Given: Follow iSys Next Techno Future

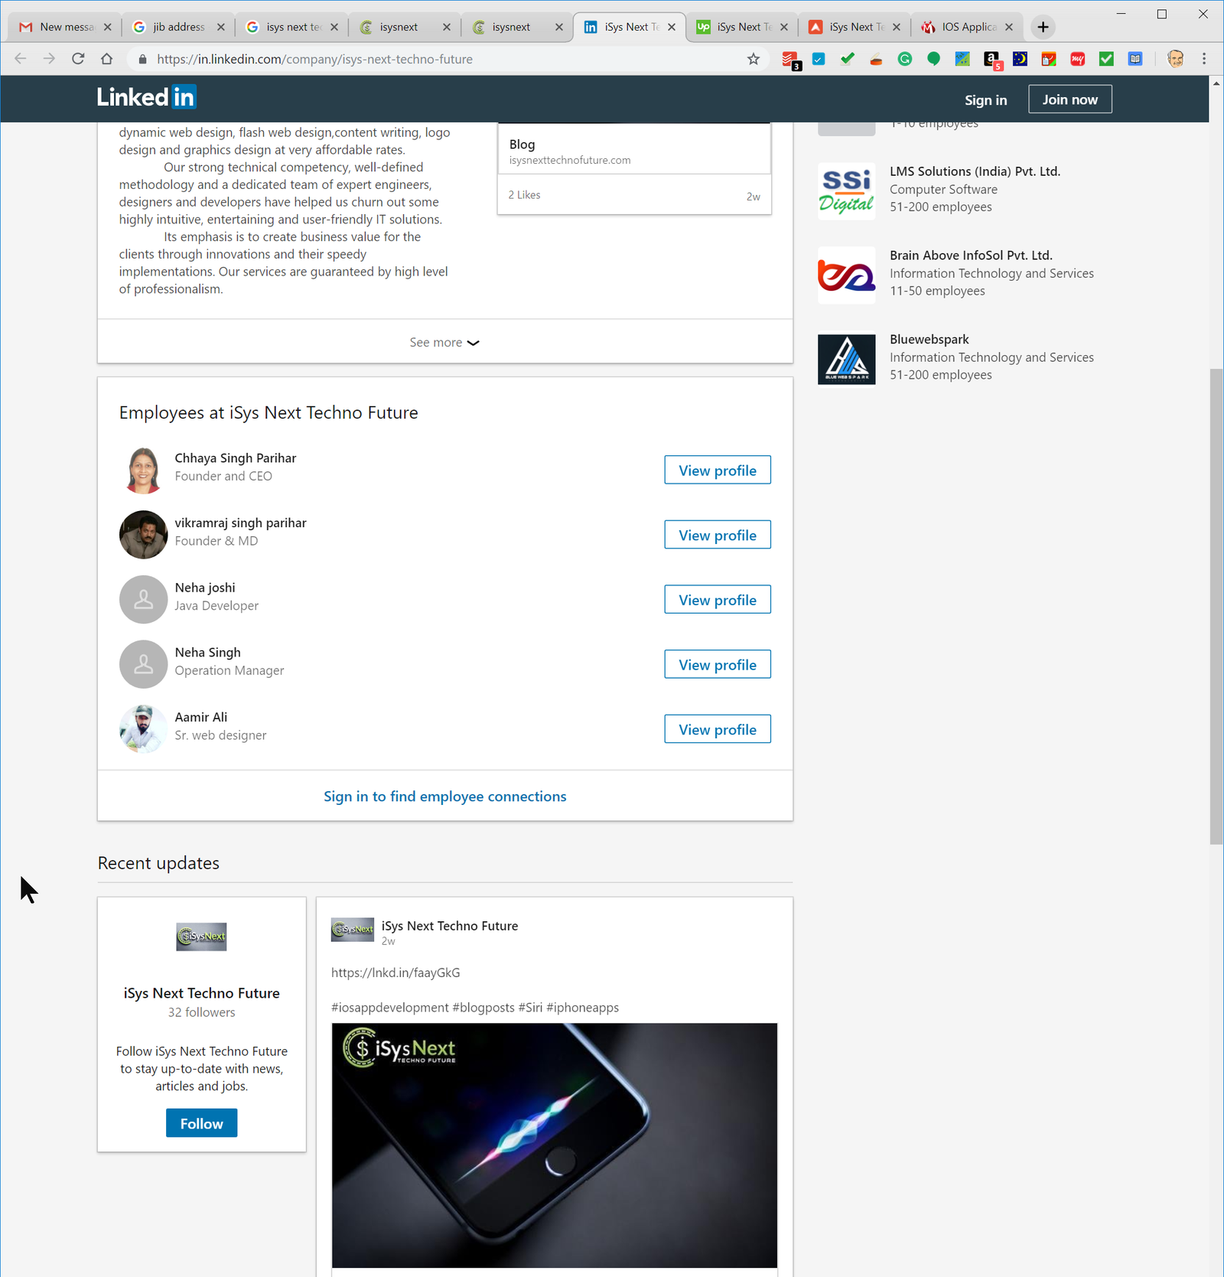Looking at the screenshot, I should (201, 1123).
